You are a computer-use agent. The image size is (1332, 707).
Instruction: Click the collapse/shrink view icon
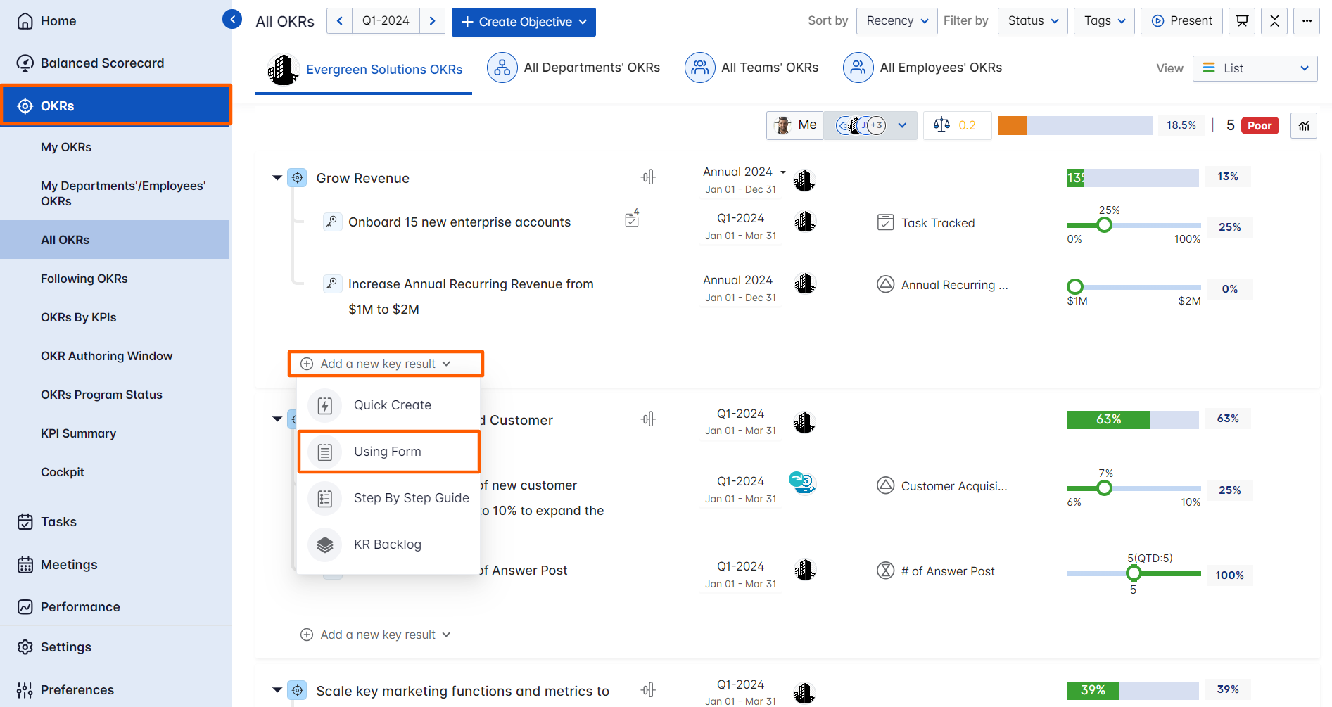pos(1274,21)
